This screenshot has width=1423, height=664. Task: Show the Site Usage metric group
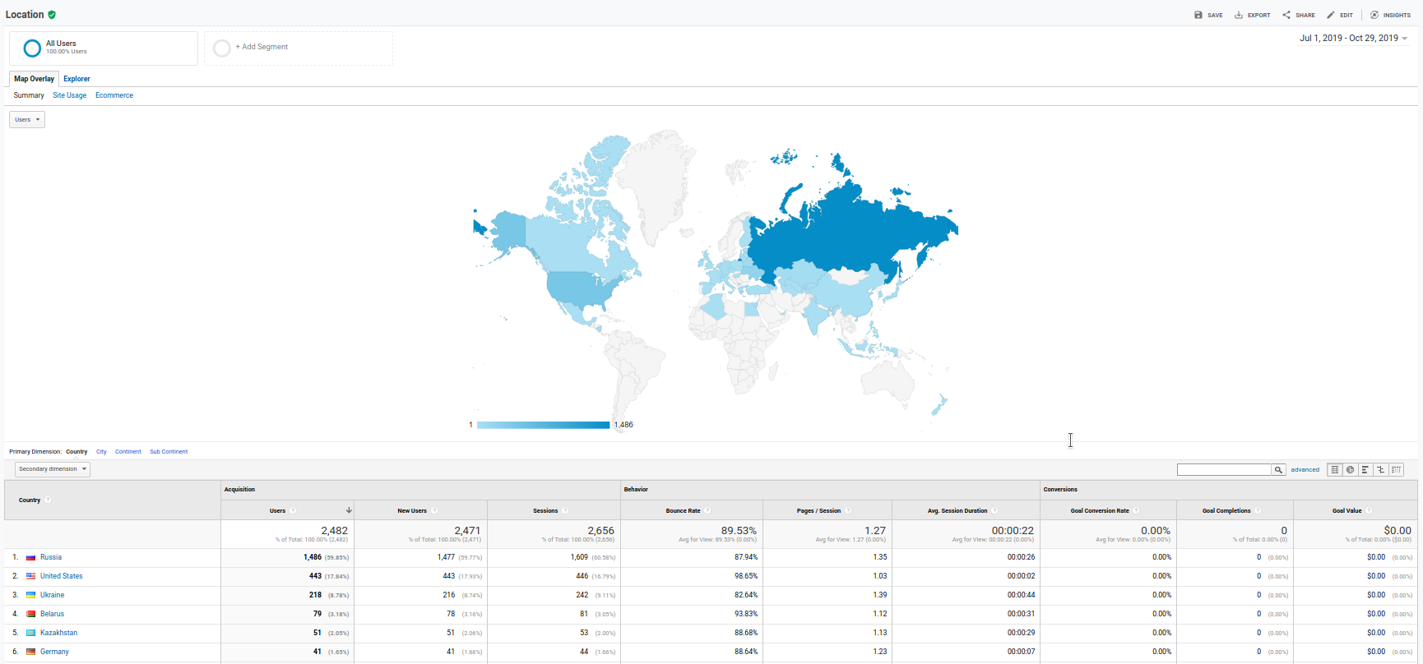[70, 95]
